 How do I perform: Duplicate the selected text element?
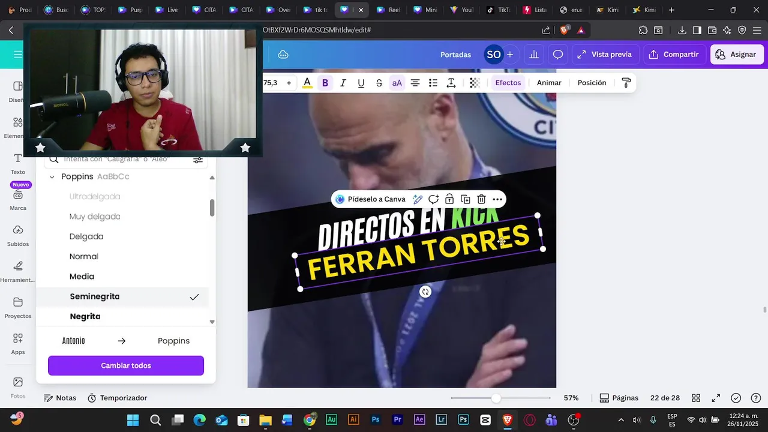coord(466,199)
